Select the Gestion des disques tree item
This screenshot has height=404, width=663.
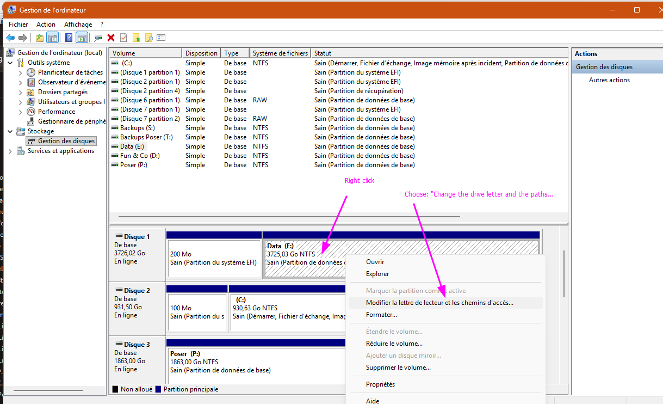61,141
